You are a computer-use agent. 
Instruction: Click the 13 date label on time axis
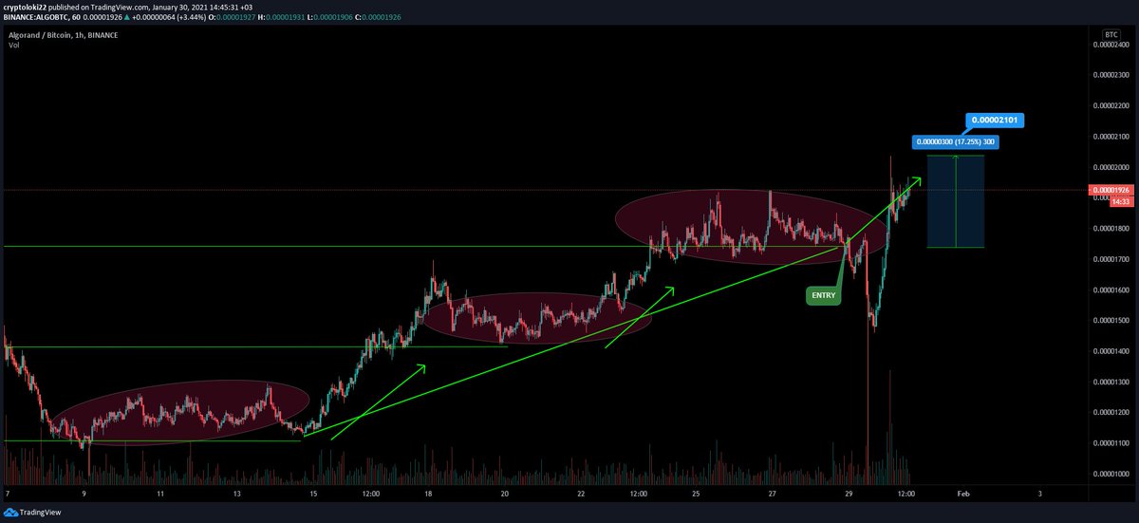pos(237,494)
